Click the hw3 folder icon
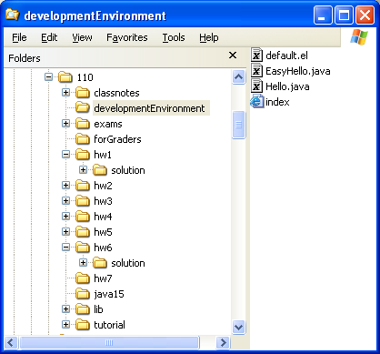The image size is (380, 354). pyautogui.click(x=83, y=201)
